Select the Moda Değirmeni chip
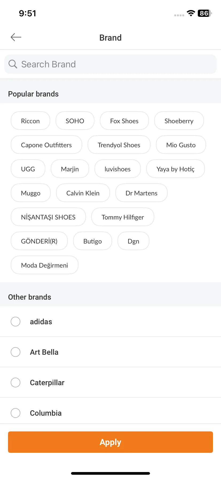The width and height of the screenshot is (221, 479). (45, 265)
